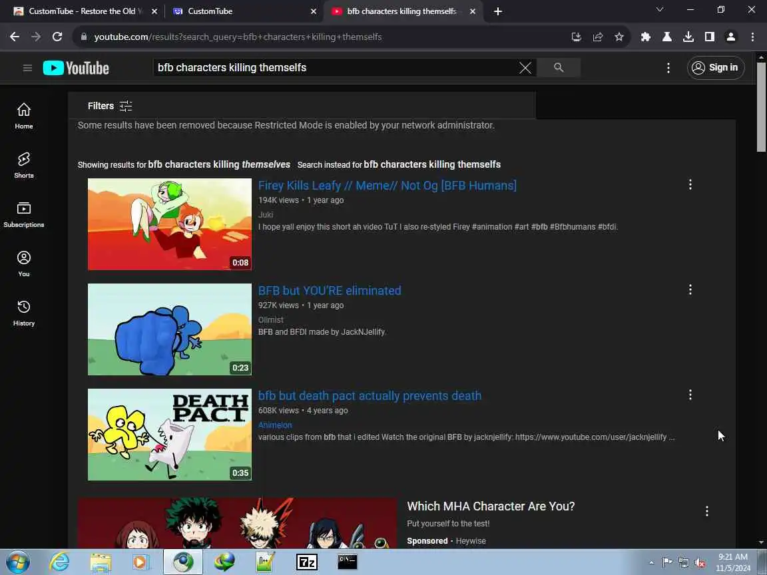Viewport: 767px width, 575px height.
Task: Open File Explorer from taskbar
Action: [101, 562]
